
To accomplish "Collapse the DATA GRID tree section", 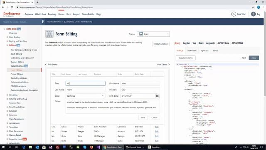I will coord(5,29).
